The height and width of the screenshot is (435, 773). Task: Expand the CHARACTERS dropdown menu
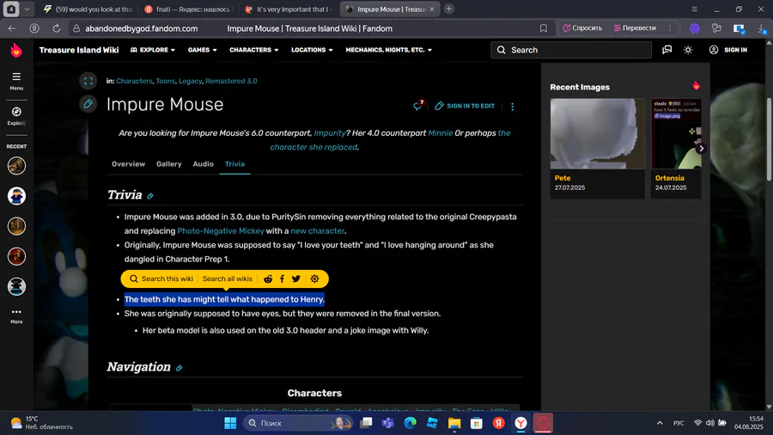click(x=254, y=50)
